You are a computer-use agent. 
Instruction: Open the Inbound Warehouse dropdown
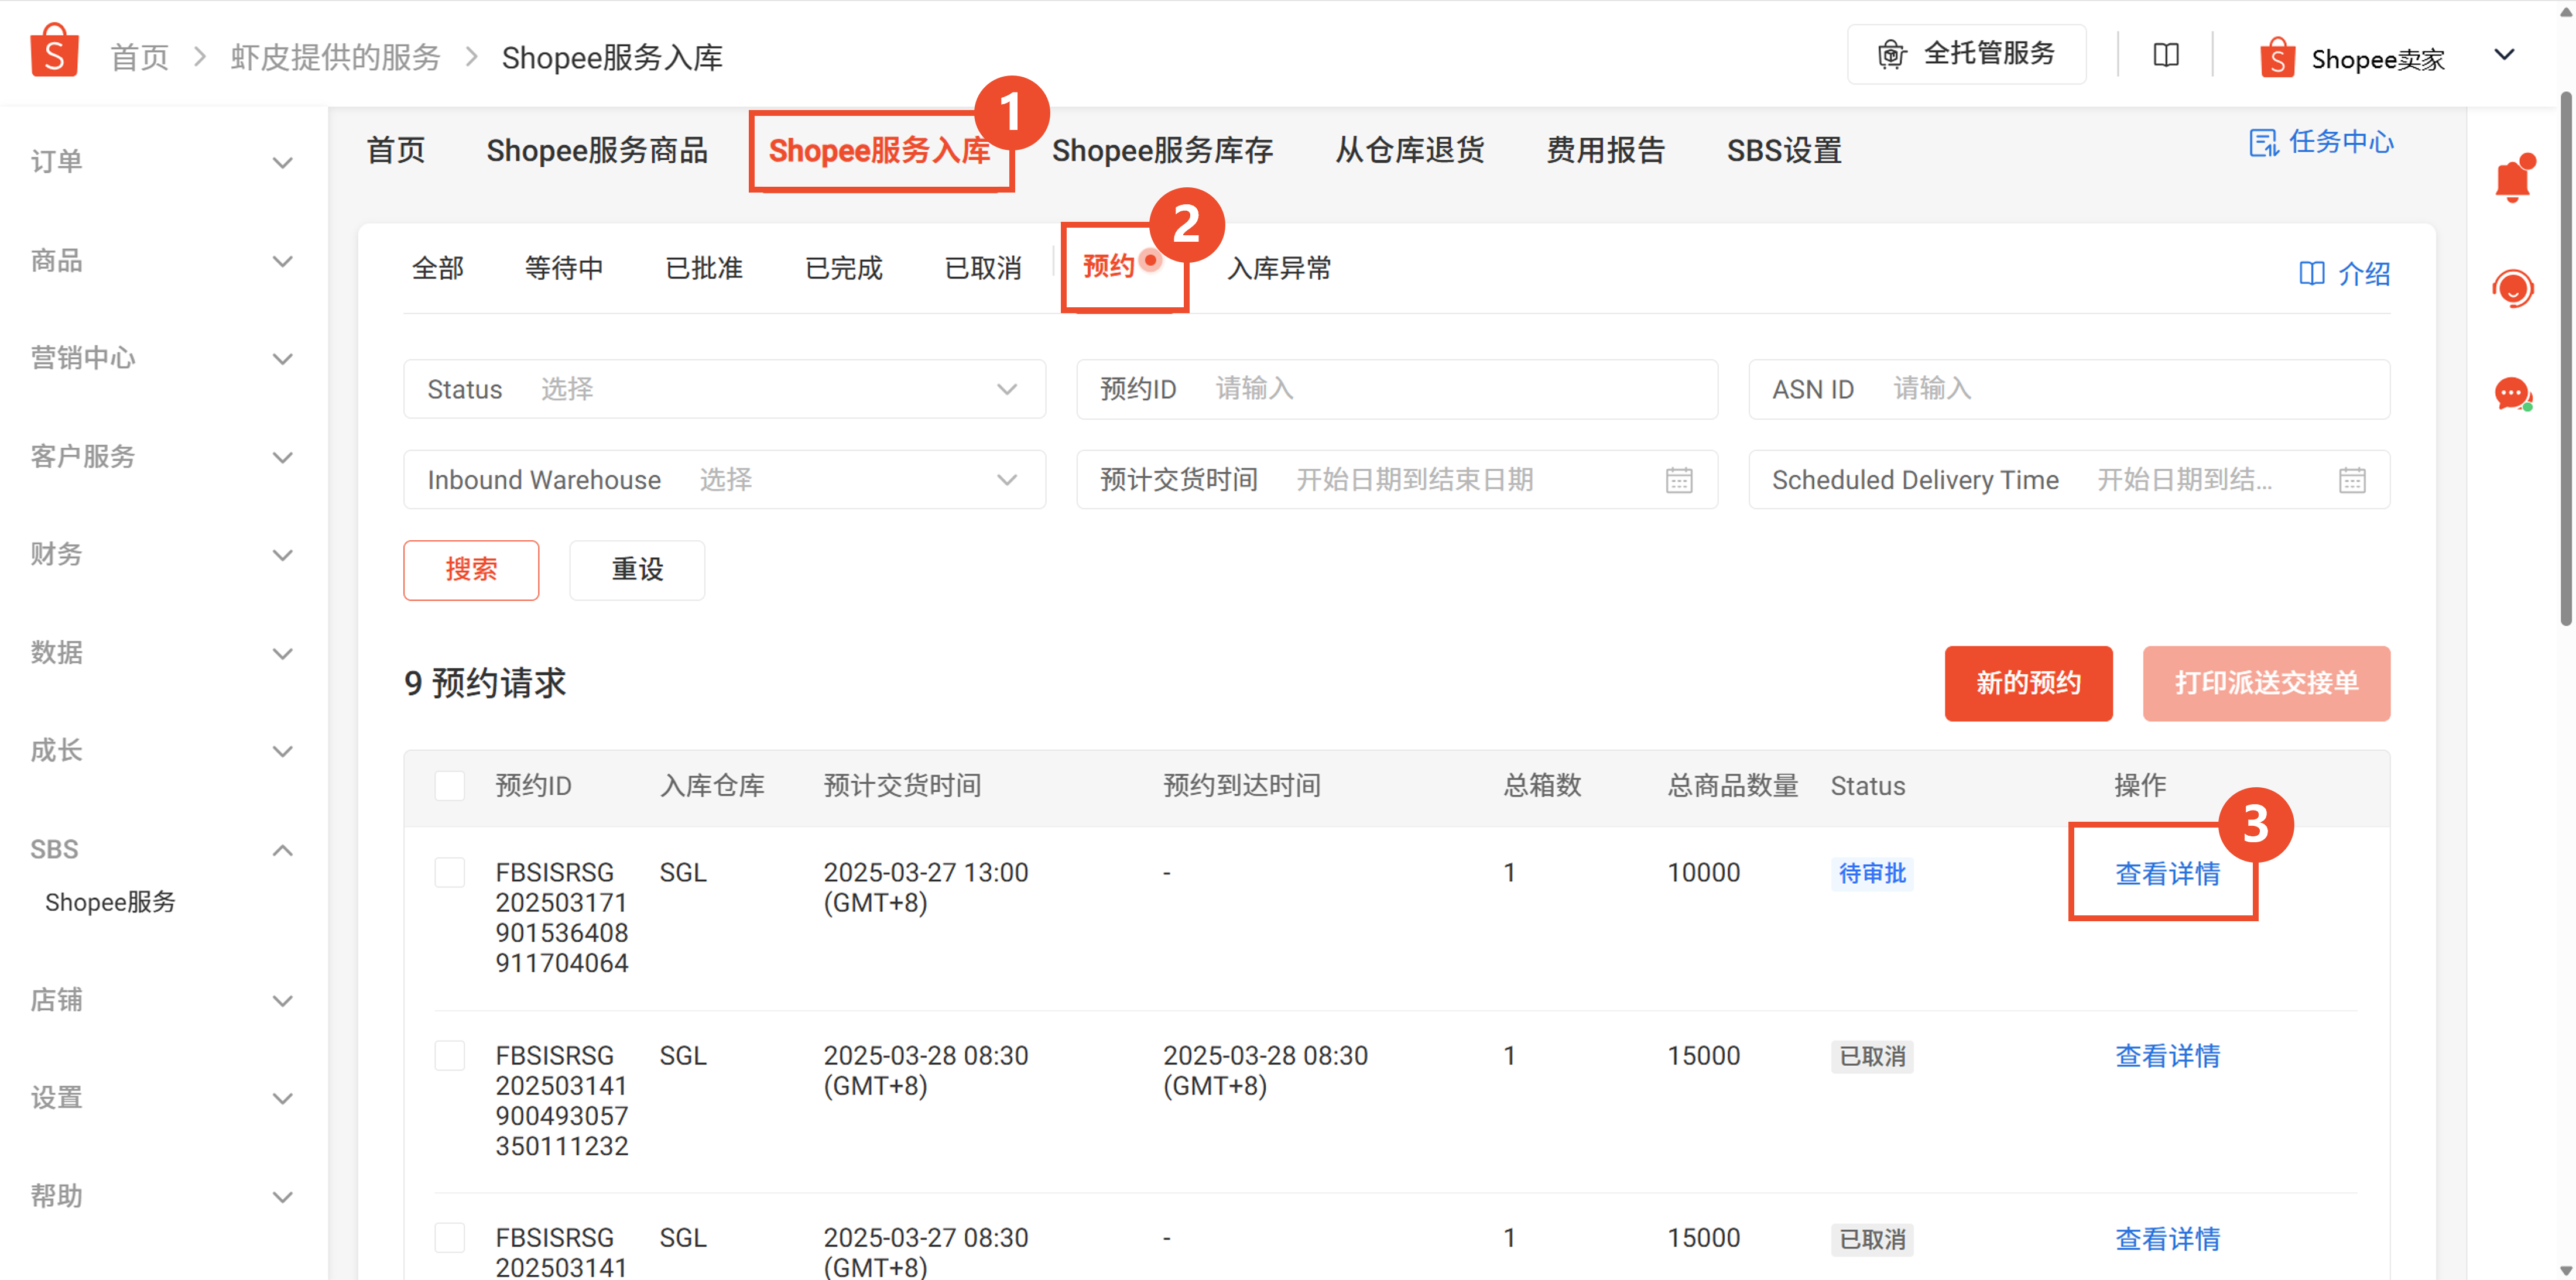(x=724, y=480)
